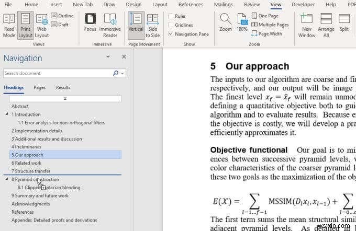The image size is (356, 231).
Task: Open Outline view
Action: [62, 16]
